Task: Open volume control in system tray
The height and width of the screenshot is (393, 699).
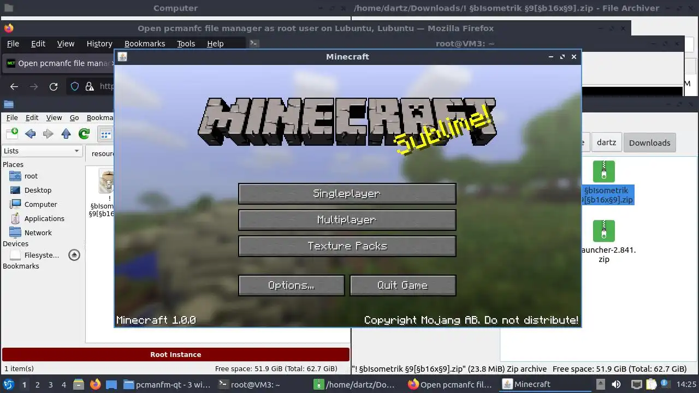Action: point(616,384)
